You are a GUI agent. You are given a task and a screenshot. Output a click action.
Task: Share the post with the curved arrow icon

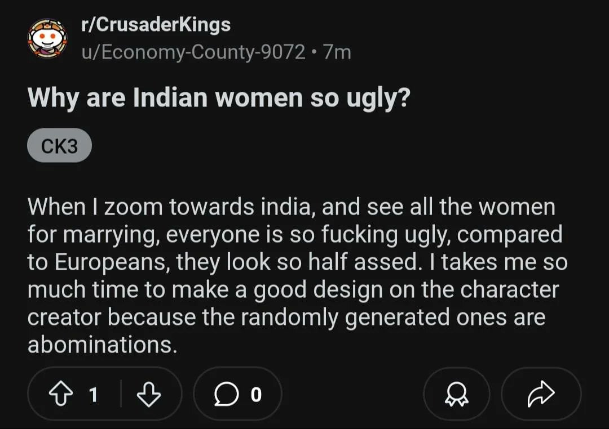click(541, 394)
